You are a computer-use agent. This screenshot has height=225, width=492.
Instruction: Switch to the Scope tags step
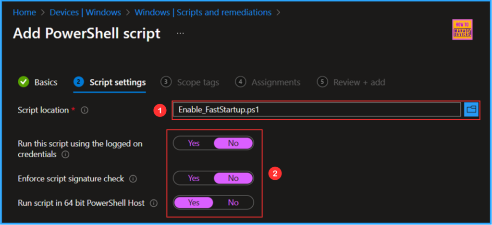(x=190, y=82)
